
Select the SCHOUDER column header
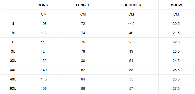tap(131, 5)
